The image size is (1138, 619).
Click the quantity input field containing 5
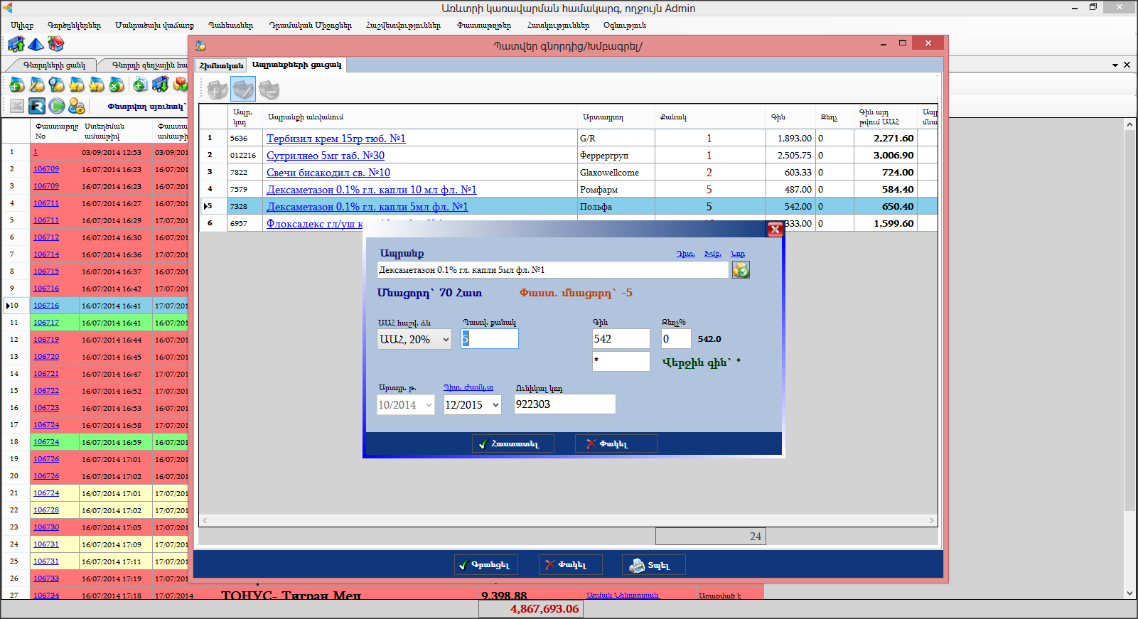490,339
